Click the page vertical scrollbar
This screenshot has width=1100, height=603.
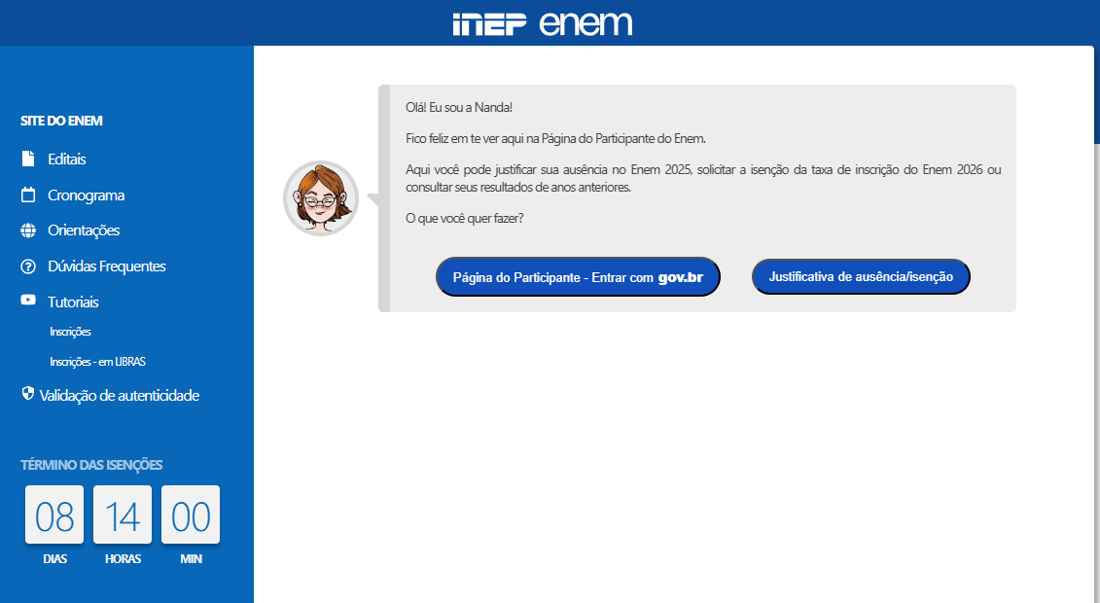(x=1096, y=94)
